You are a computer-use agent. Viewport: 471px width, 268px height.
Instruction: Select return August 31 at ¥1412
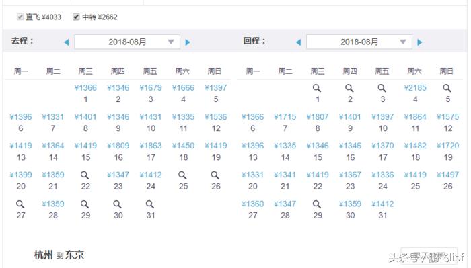tap(383, 204)
